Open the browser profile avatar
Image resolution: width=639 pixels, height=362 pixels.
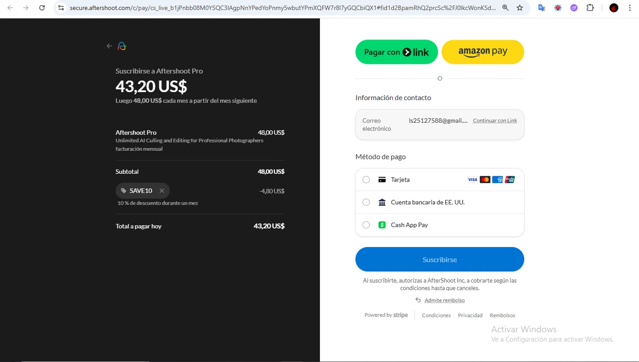coord(614,8)
